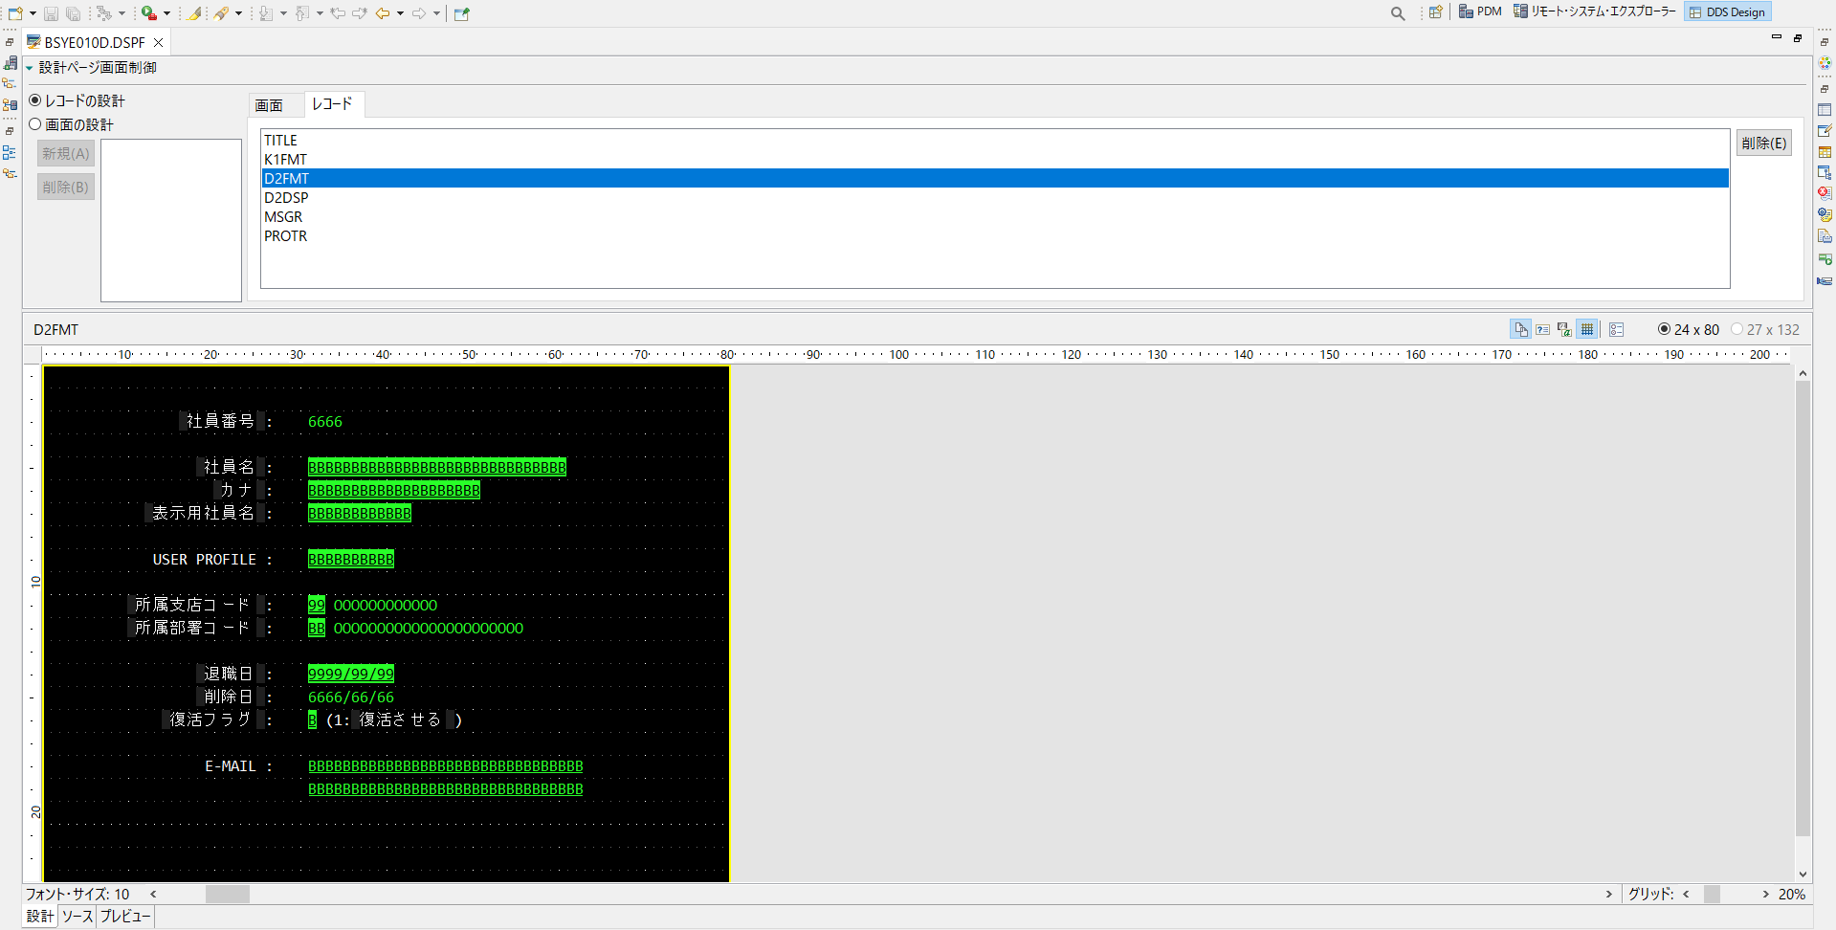Switch to the ソース bottom tab
This screenshot has height=930, width=1836.
tap(77, 917)
